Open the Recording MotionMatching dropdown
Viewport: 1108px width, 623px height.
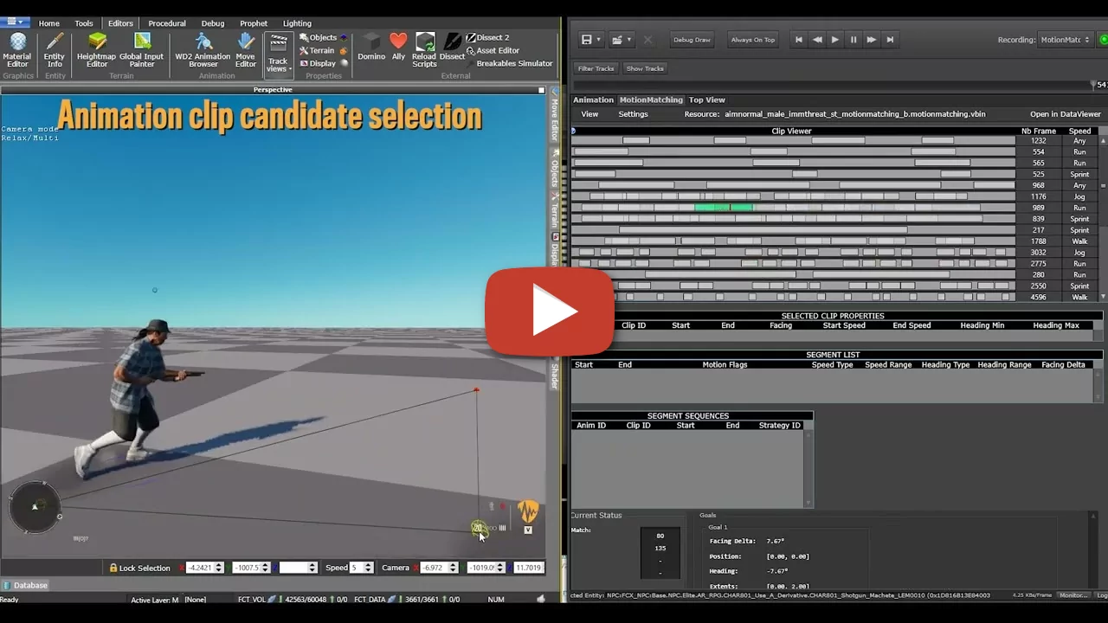click(x=1066, y=40)
